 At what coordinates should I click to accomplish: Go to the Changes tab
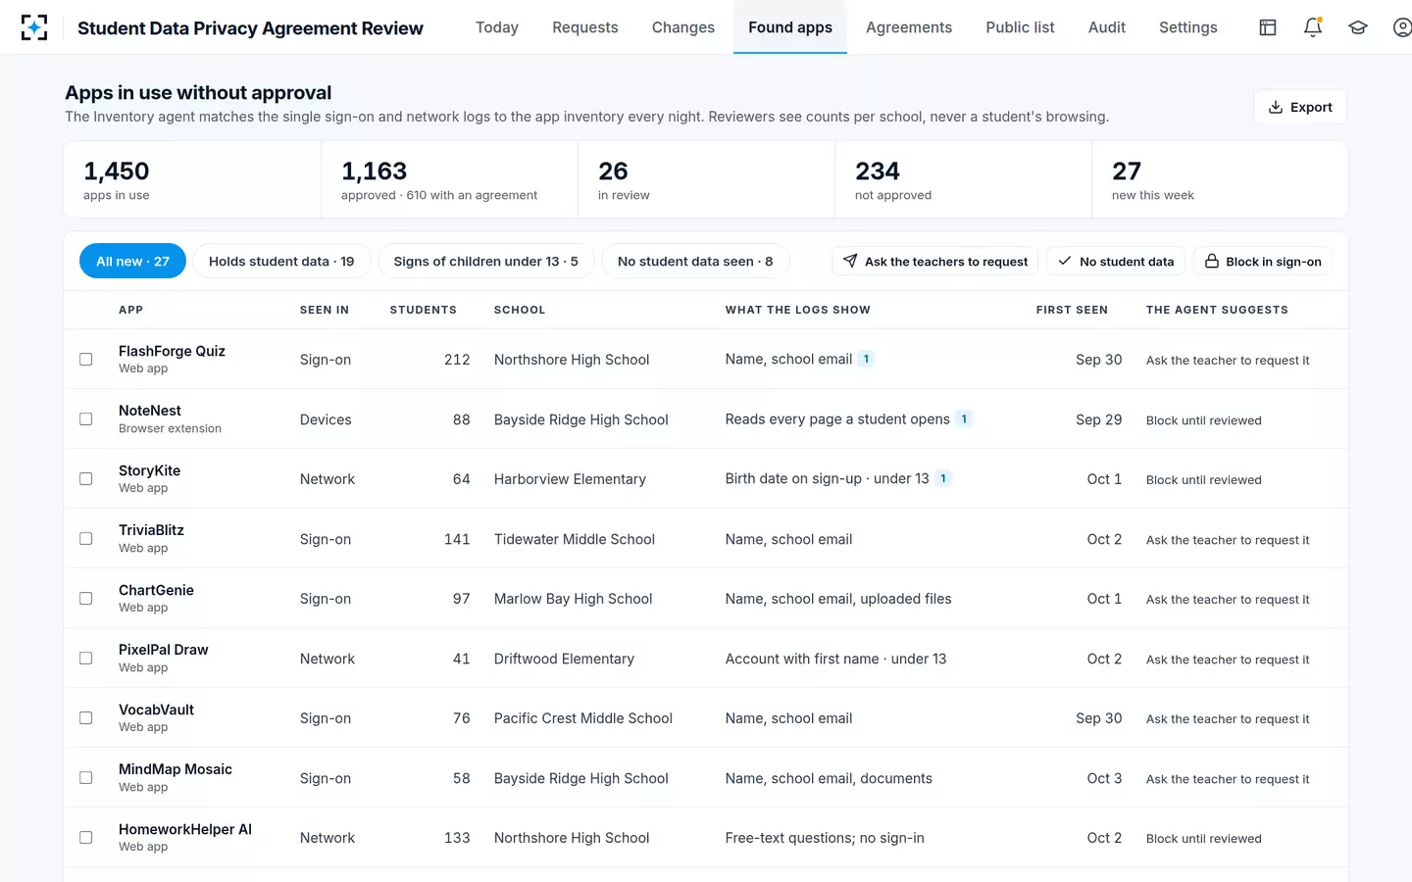click(683, 27)
